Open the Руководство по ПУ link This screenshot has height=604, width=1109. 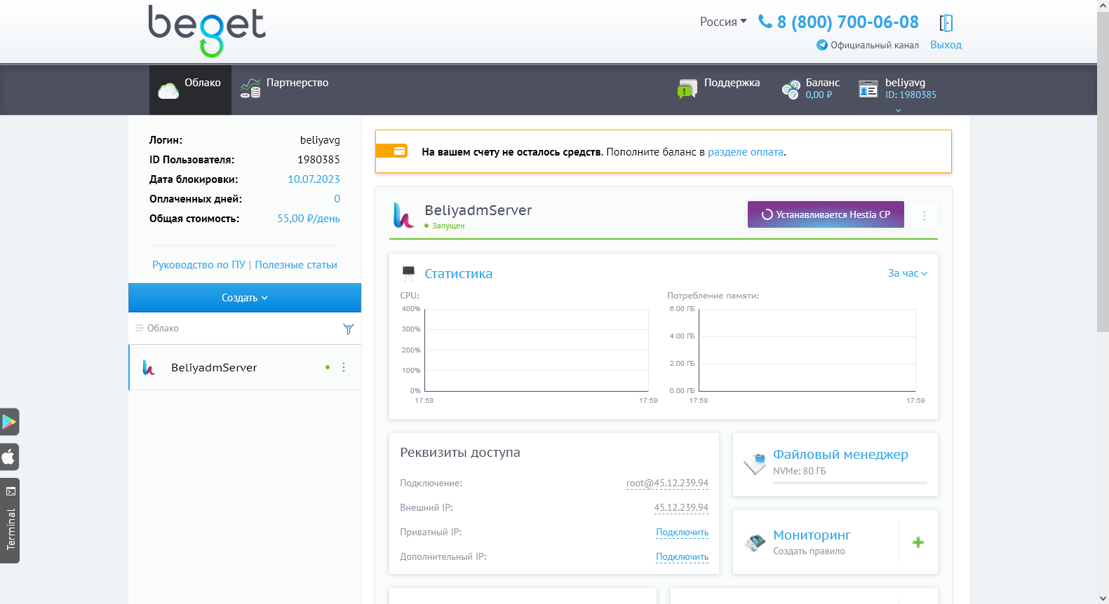[x=199, y=265]
